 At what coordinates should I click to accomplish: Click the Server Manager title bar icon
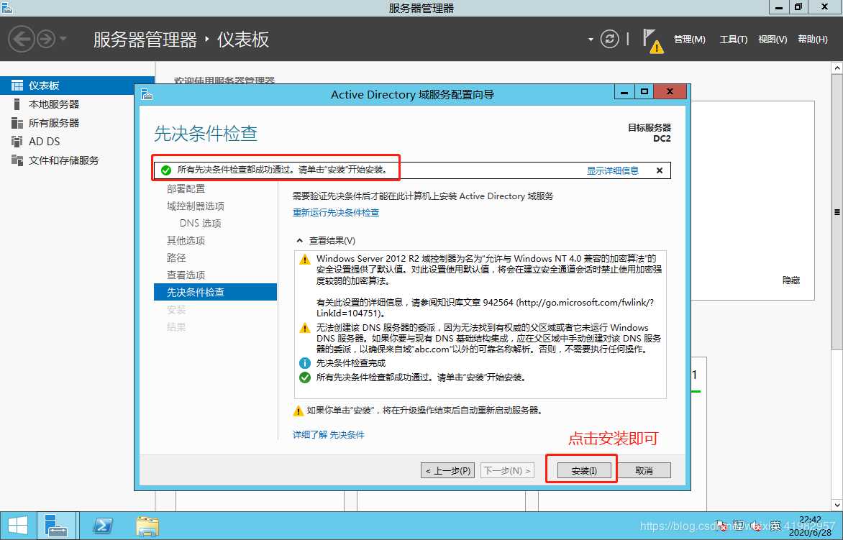[6, 7]
